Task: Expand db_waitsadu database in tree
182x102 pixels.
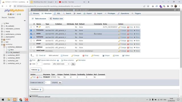Action: tap(2, 26)
